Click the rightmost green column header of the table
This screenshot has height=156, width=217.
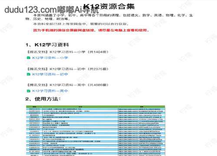tap(141, 107)
